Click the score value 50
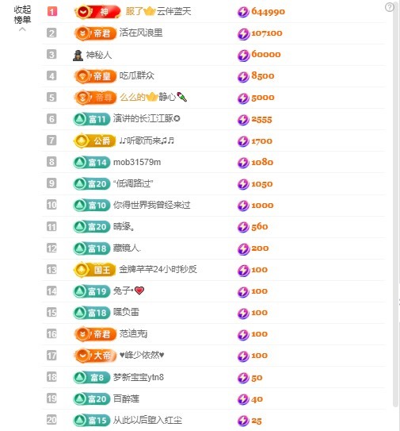 257,377
